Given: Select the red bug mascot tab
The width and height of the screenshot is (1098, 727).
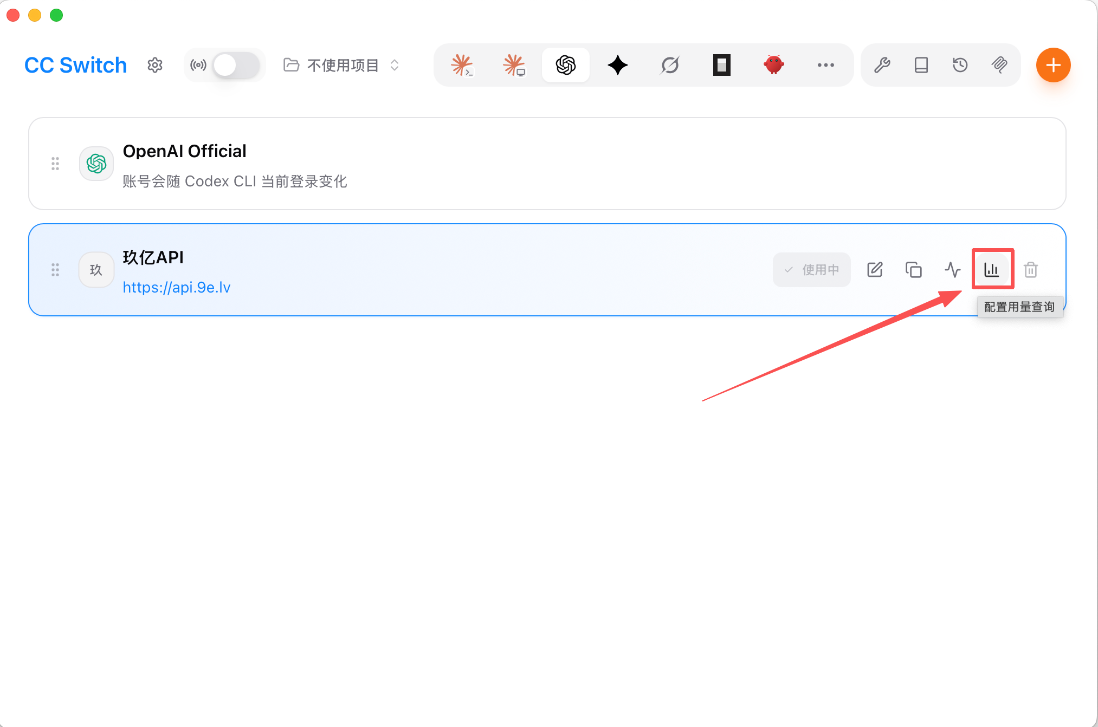Looking at the screenshot, I should [774, 65].
